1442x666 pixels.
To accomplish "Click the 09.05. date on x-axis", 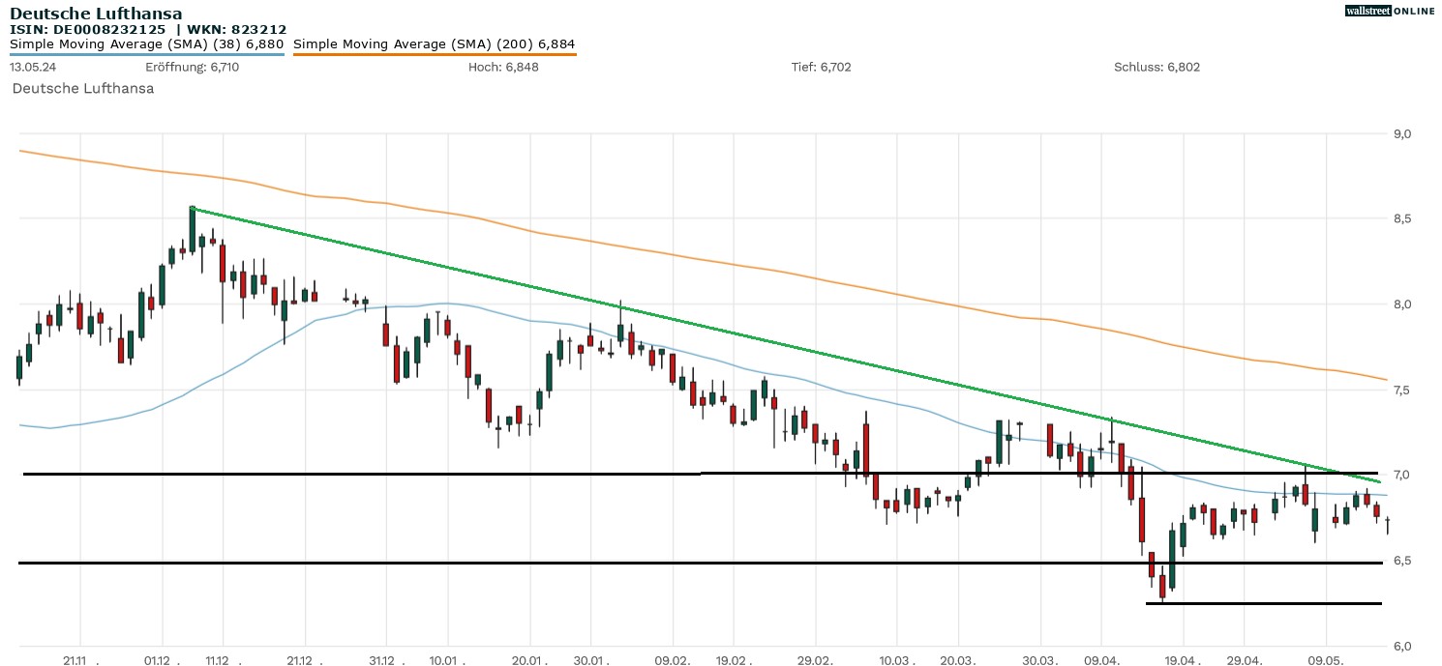I will (x=1326, y=661).
